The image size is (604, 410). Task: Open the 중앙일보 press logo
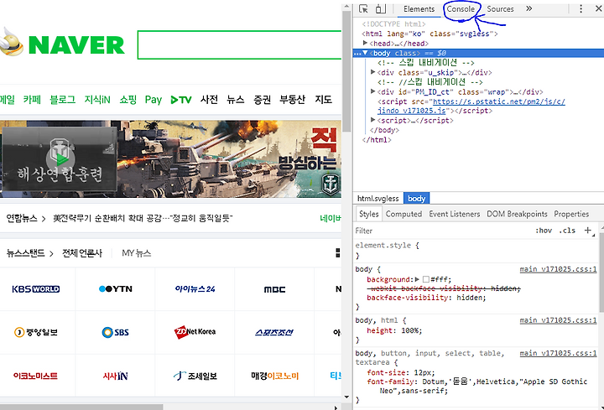(x=36, y=332)
